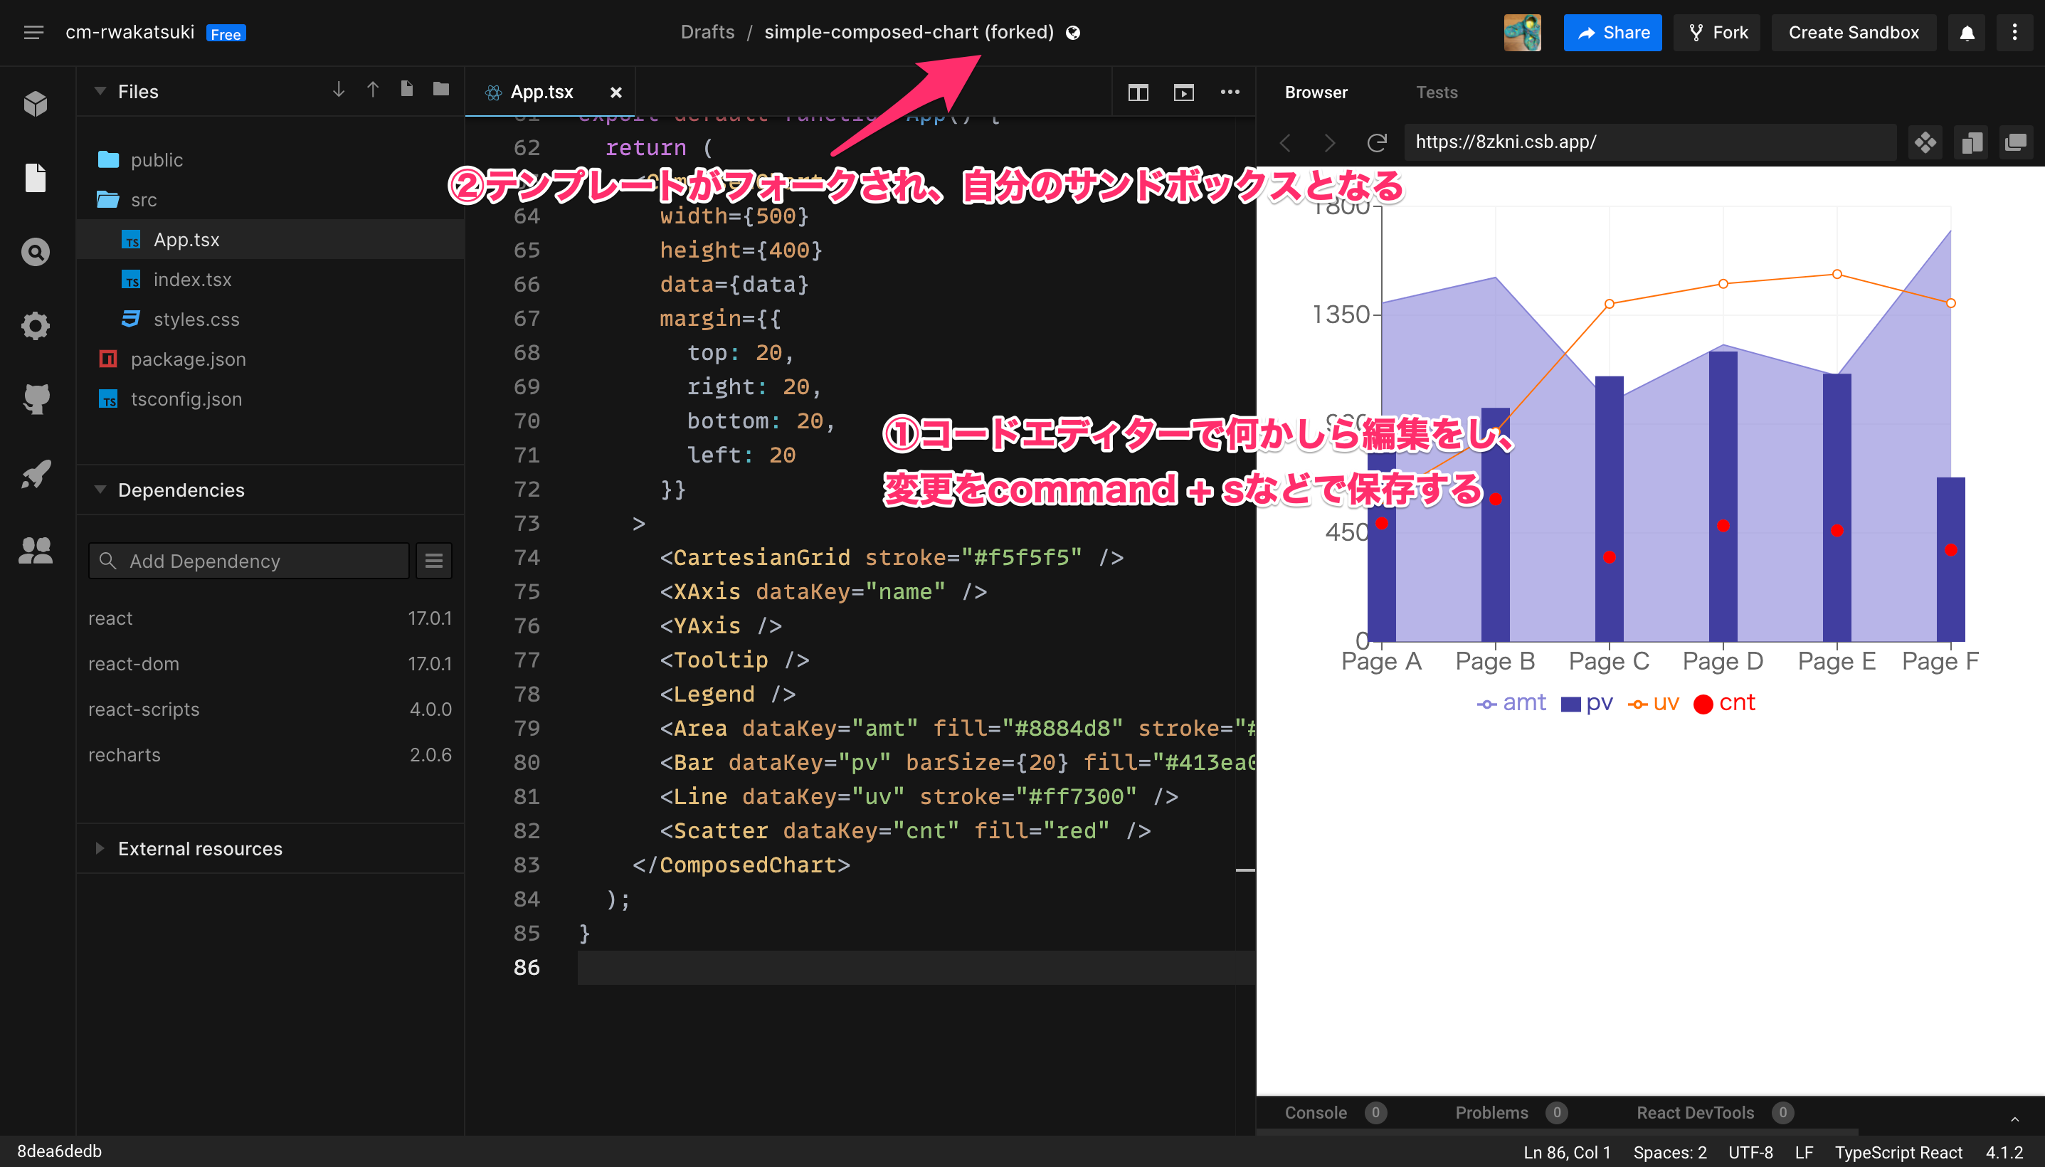Open the Console tab
Image resolution: width=2045 pixels, height=1167 pixels.
pyautogui.click(x=1316, y=1112)
